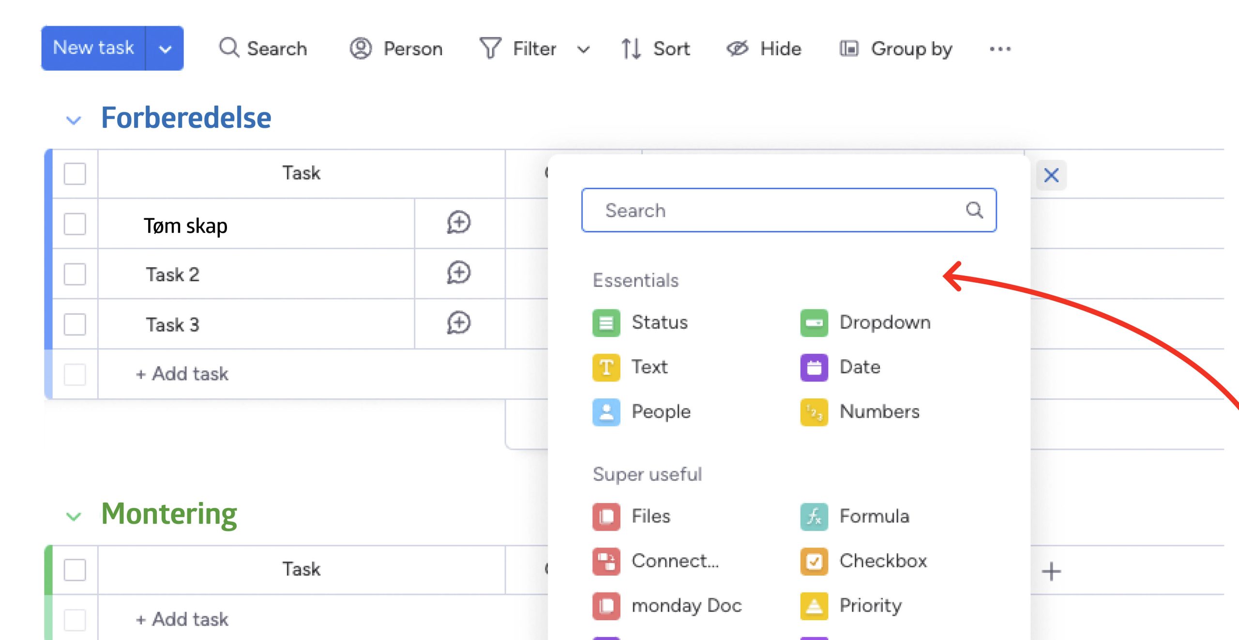
Task: Open the New task dropdown arrow
Action: click(165, 49)
